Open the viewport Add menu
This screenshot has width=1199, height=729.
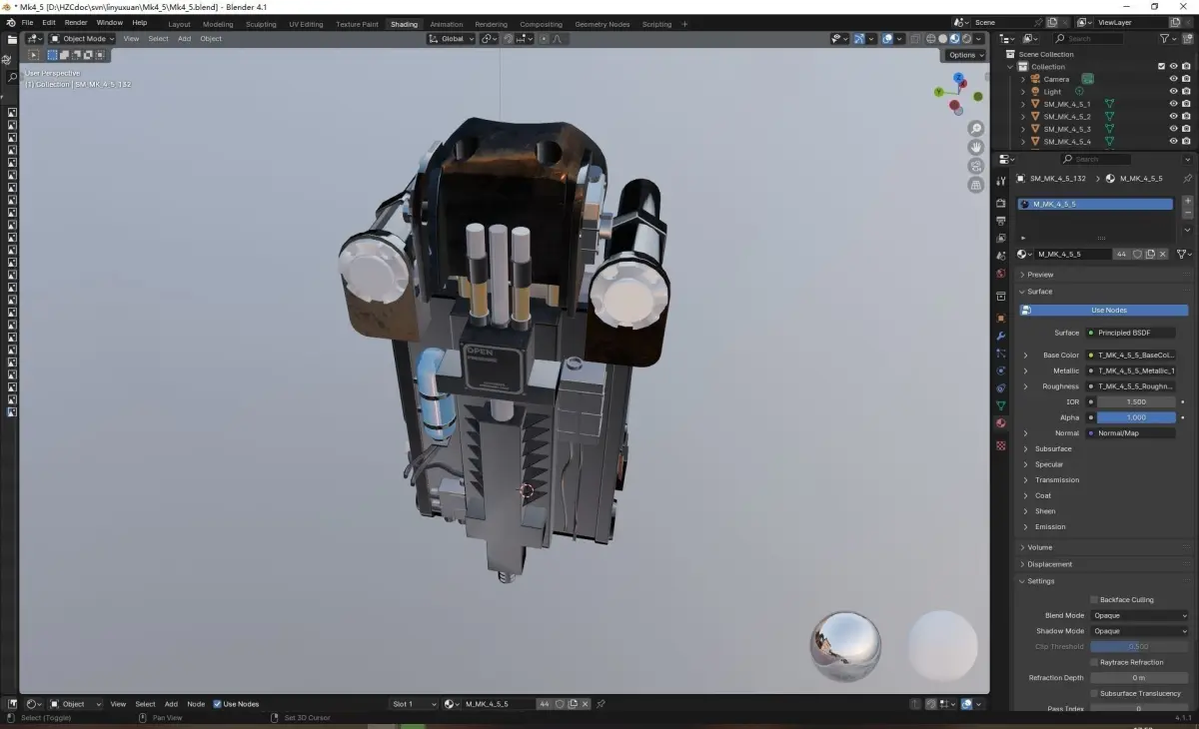click(x=185, y=39)
